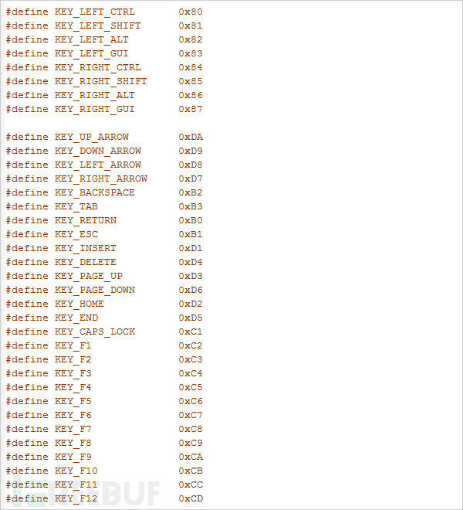The height and width of the screenshot is (510, 463).
Task: Click the KEY_BACKSPACE macro name
Action: pyautogui.click(x=95, y=192)
